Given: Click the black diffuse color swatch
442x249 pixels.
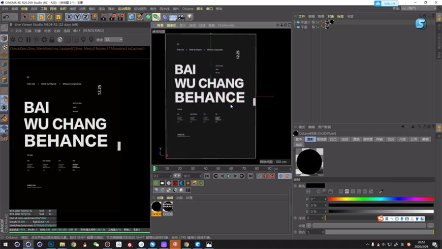Looking at the screenshot, I should [x=315, y=185].
